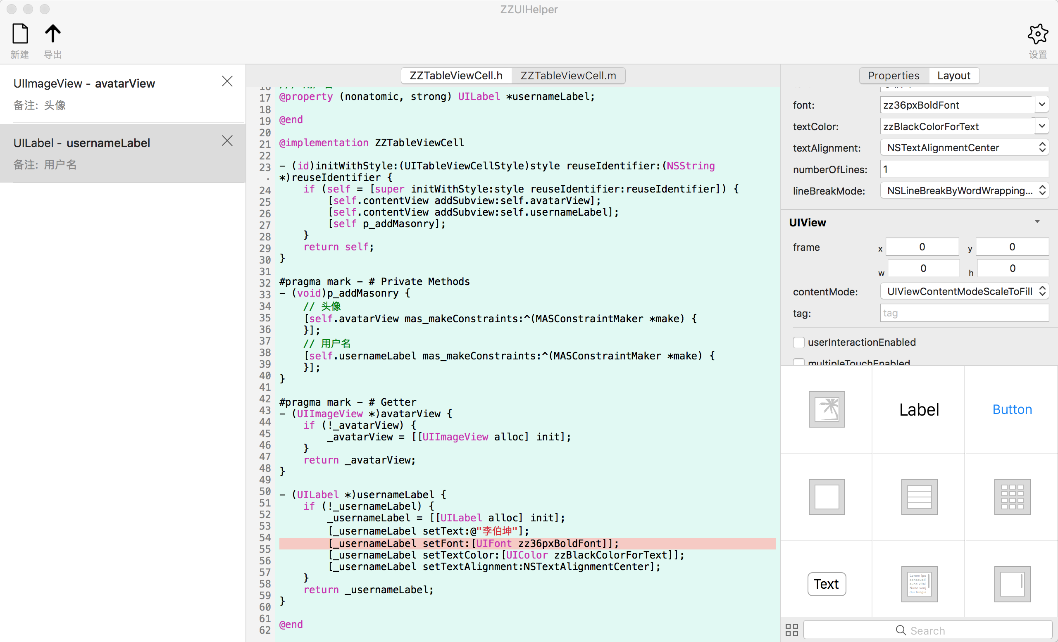Toggle library grid view icon beside search
This screenshot has height=642, width=1058.
(791, 630)
